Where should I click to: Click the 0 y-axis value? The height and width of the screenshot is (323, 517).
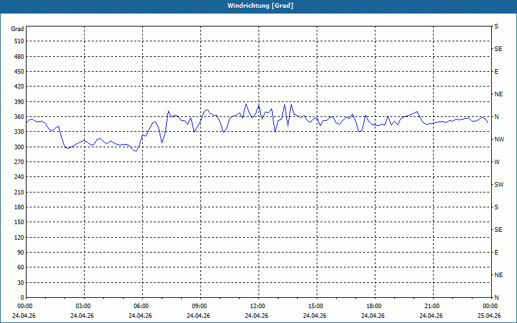(x=22, y=298)
